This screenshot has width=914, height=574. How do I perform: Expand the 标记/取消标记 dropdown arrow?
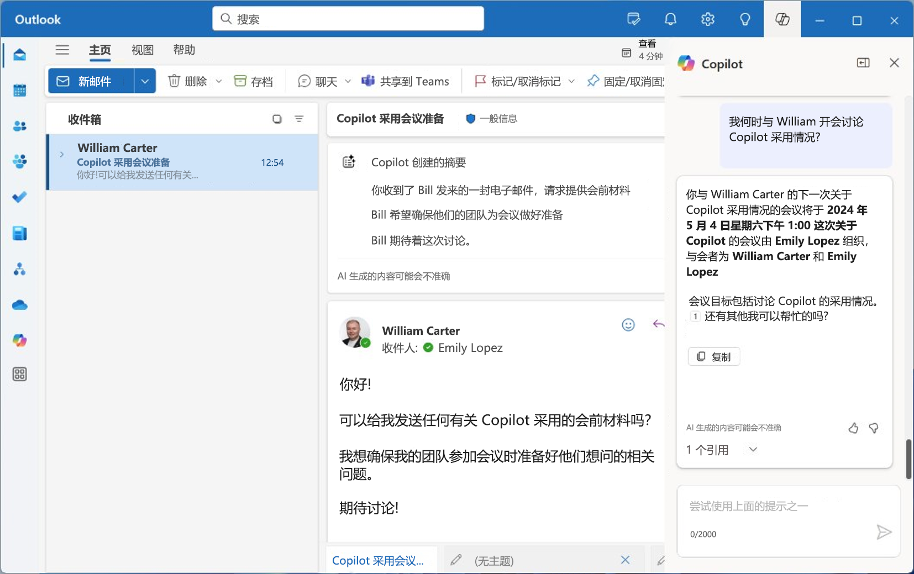pyautogui.click(x=571, y=81)
